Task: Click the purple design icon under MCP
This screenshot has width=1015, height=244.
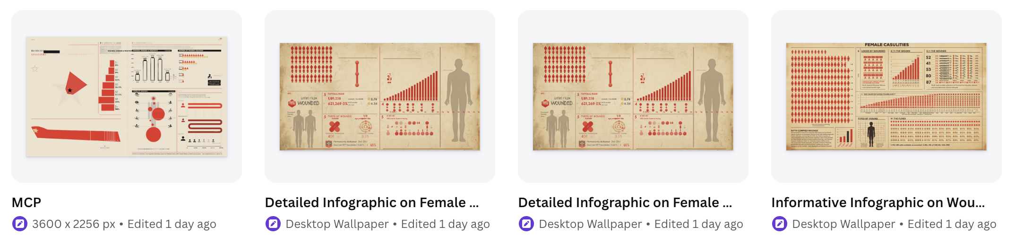Action: point(19,224)
